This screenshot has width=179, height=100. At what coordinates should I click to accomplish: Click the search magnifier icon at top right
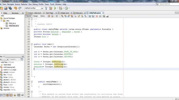point(157,4)
